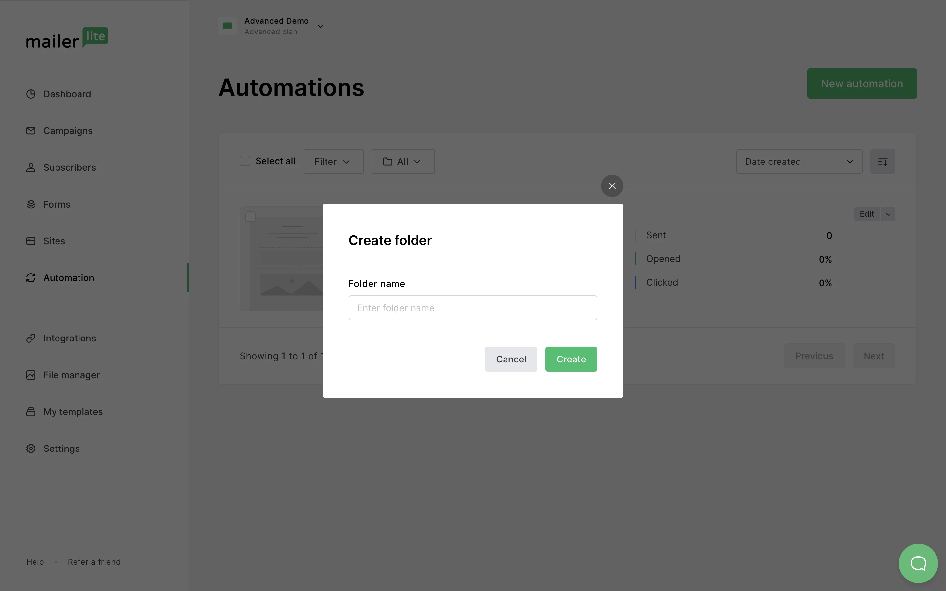This screenshot has width=946, height=591.
Task: Open Settings menu item text
Action: [61, 448]
